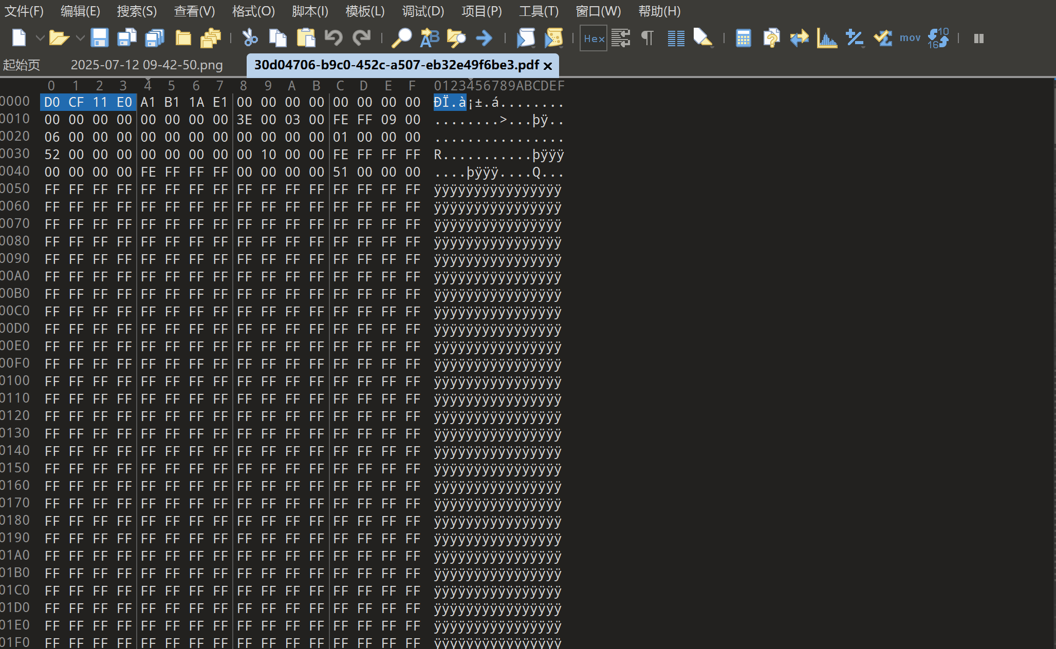
Task: Click the disassembler mov icon
Action: click(910, 38)
